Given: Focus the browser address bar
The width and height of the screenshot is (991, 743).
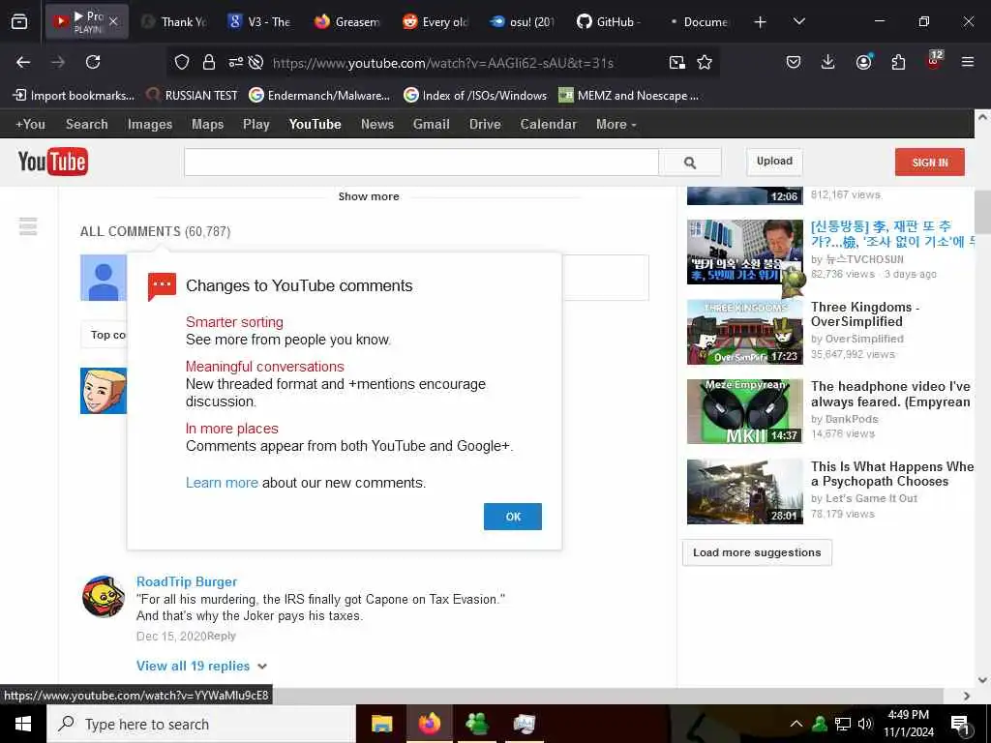Looking at the screenshot, I should (x=442, y=63).
